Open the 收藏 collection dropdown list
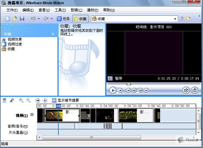Image resolution: width=203 pixels, height=148 pixels. [x=175, y=19]
